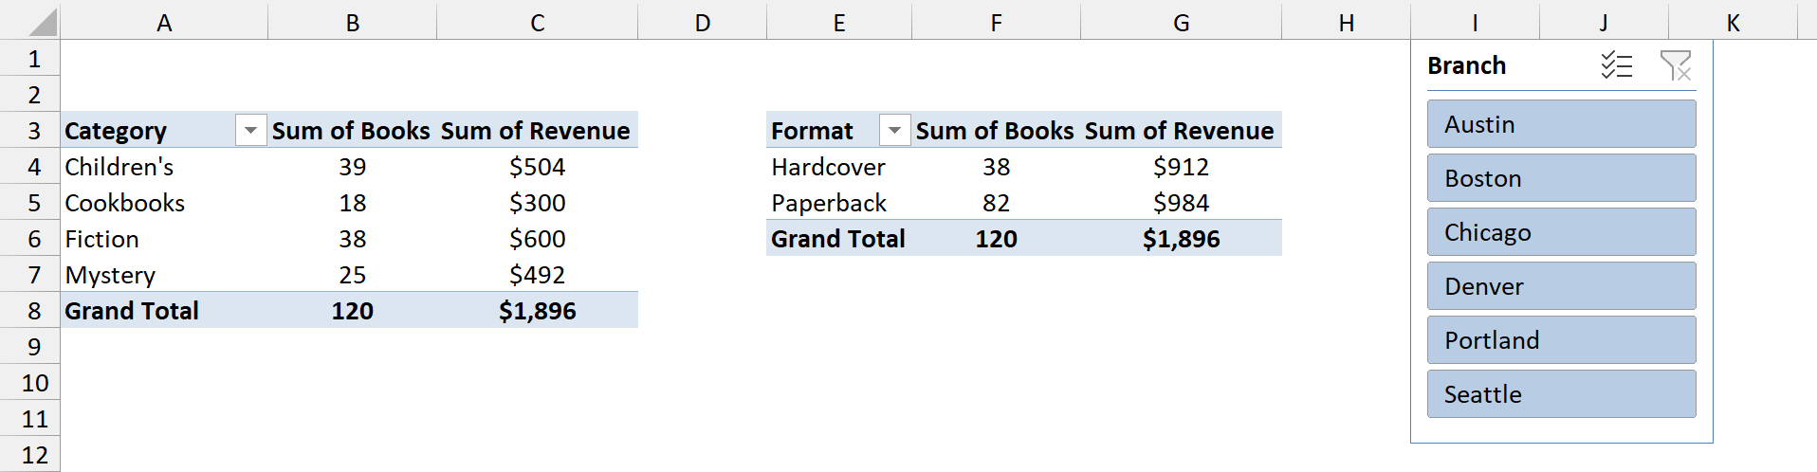The image size is (1817, 472).
Task: Select Chicago in Branch slicer
Action: pyautogui.click(x=1561, y=232)
